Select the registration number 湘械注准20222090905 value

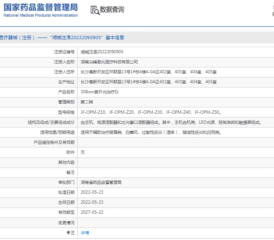101,52
